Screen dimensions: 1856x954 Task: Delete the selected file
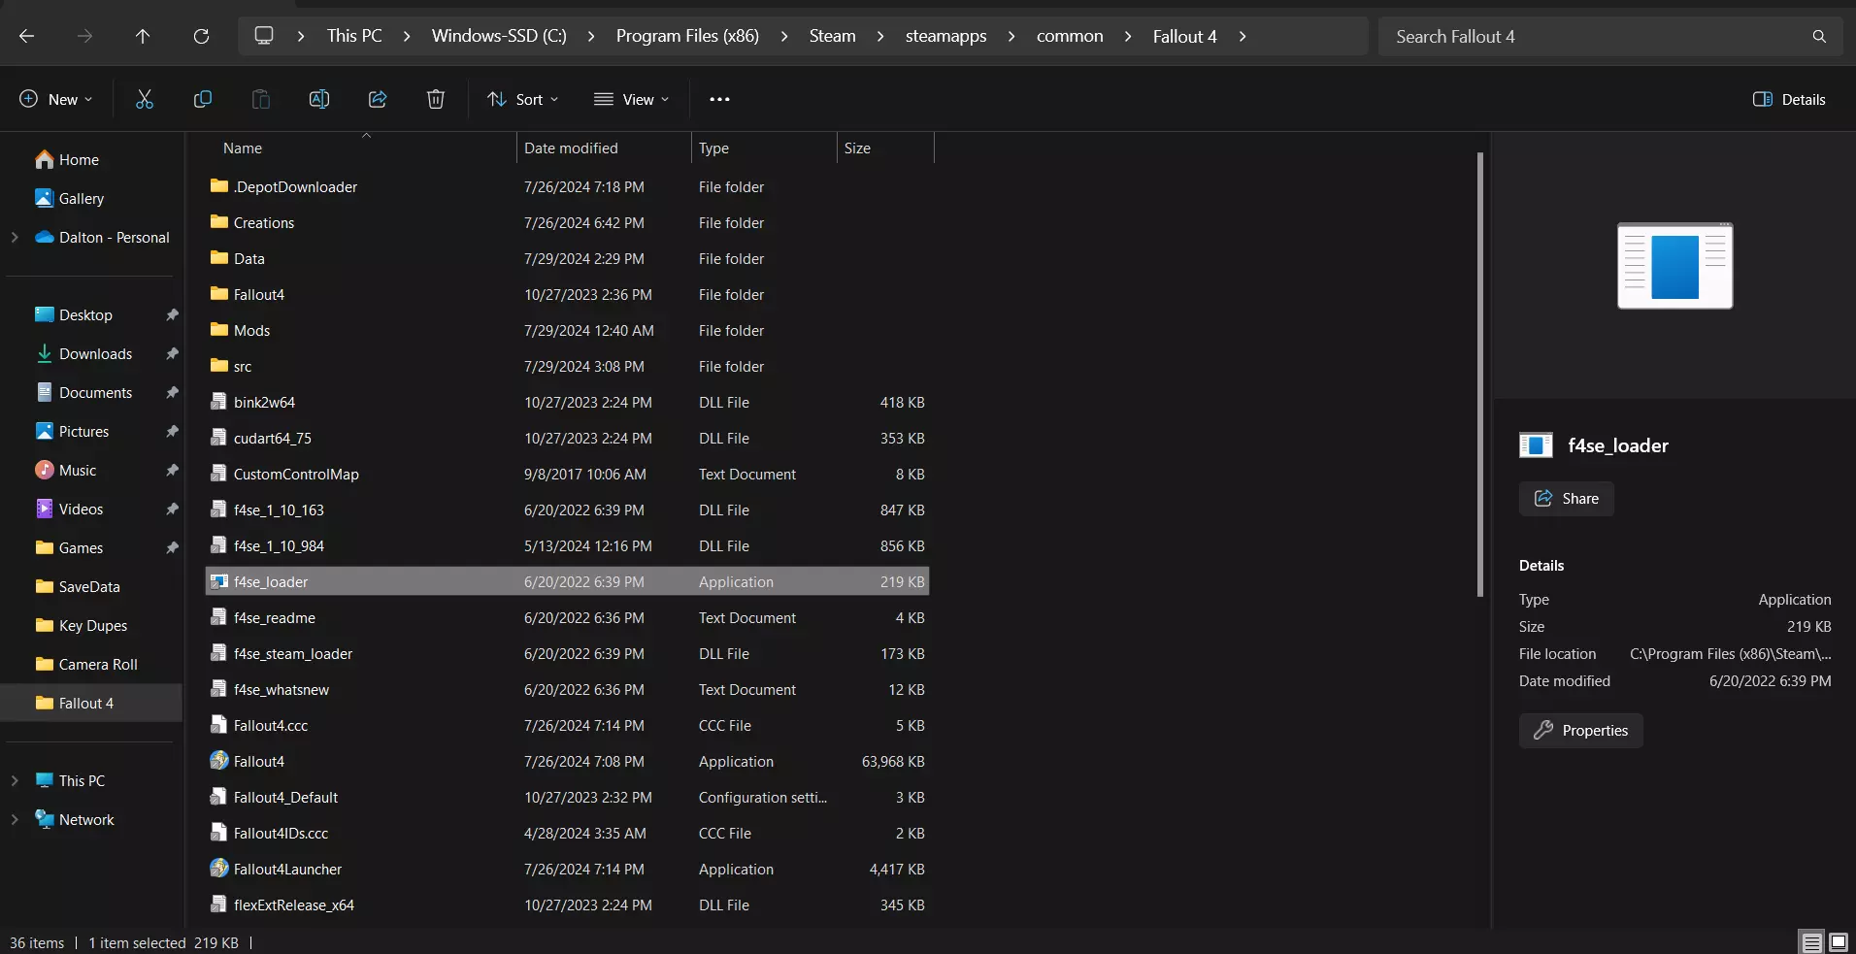click(x=436, y=99)
